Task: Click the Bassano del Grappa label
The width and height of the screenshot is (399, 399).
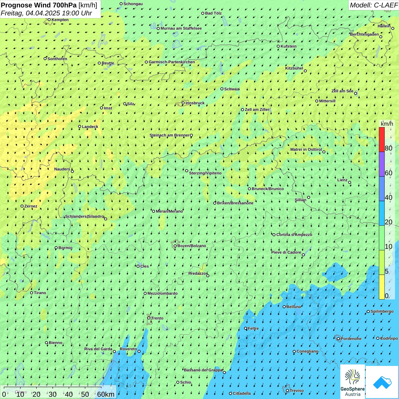Action: 203,370
